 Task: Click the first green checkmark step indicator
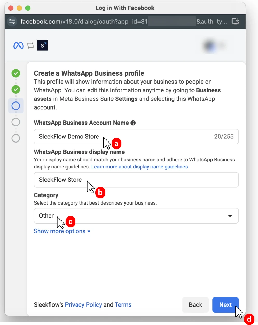pos(16,73)
